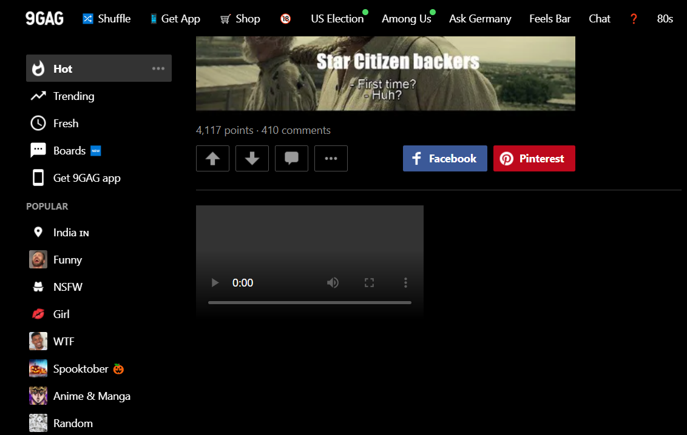Go to Trending posts

(73, 96)
